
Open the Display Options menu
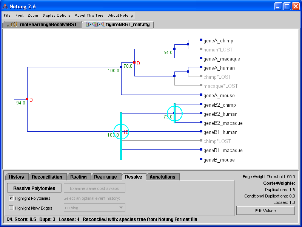point(57,16)
